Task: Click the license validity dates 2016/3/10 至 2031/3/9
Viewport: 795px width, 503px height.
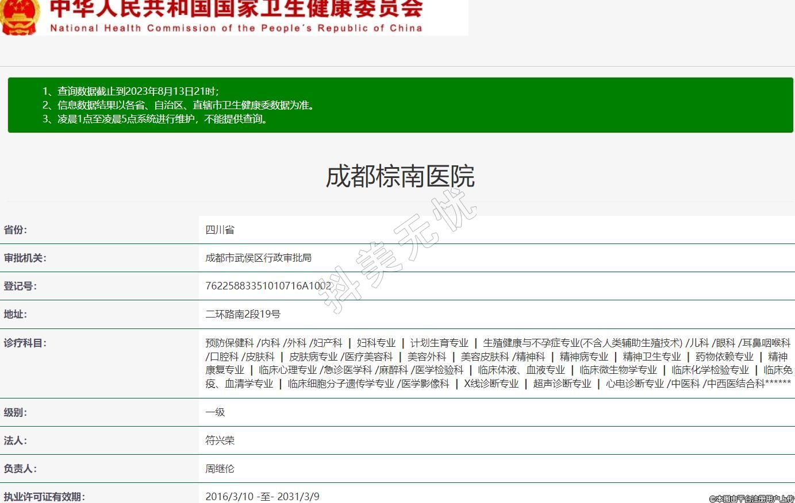Action: point(262,496)
